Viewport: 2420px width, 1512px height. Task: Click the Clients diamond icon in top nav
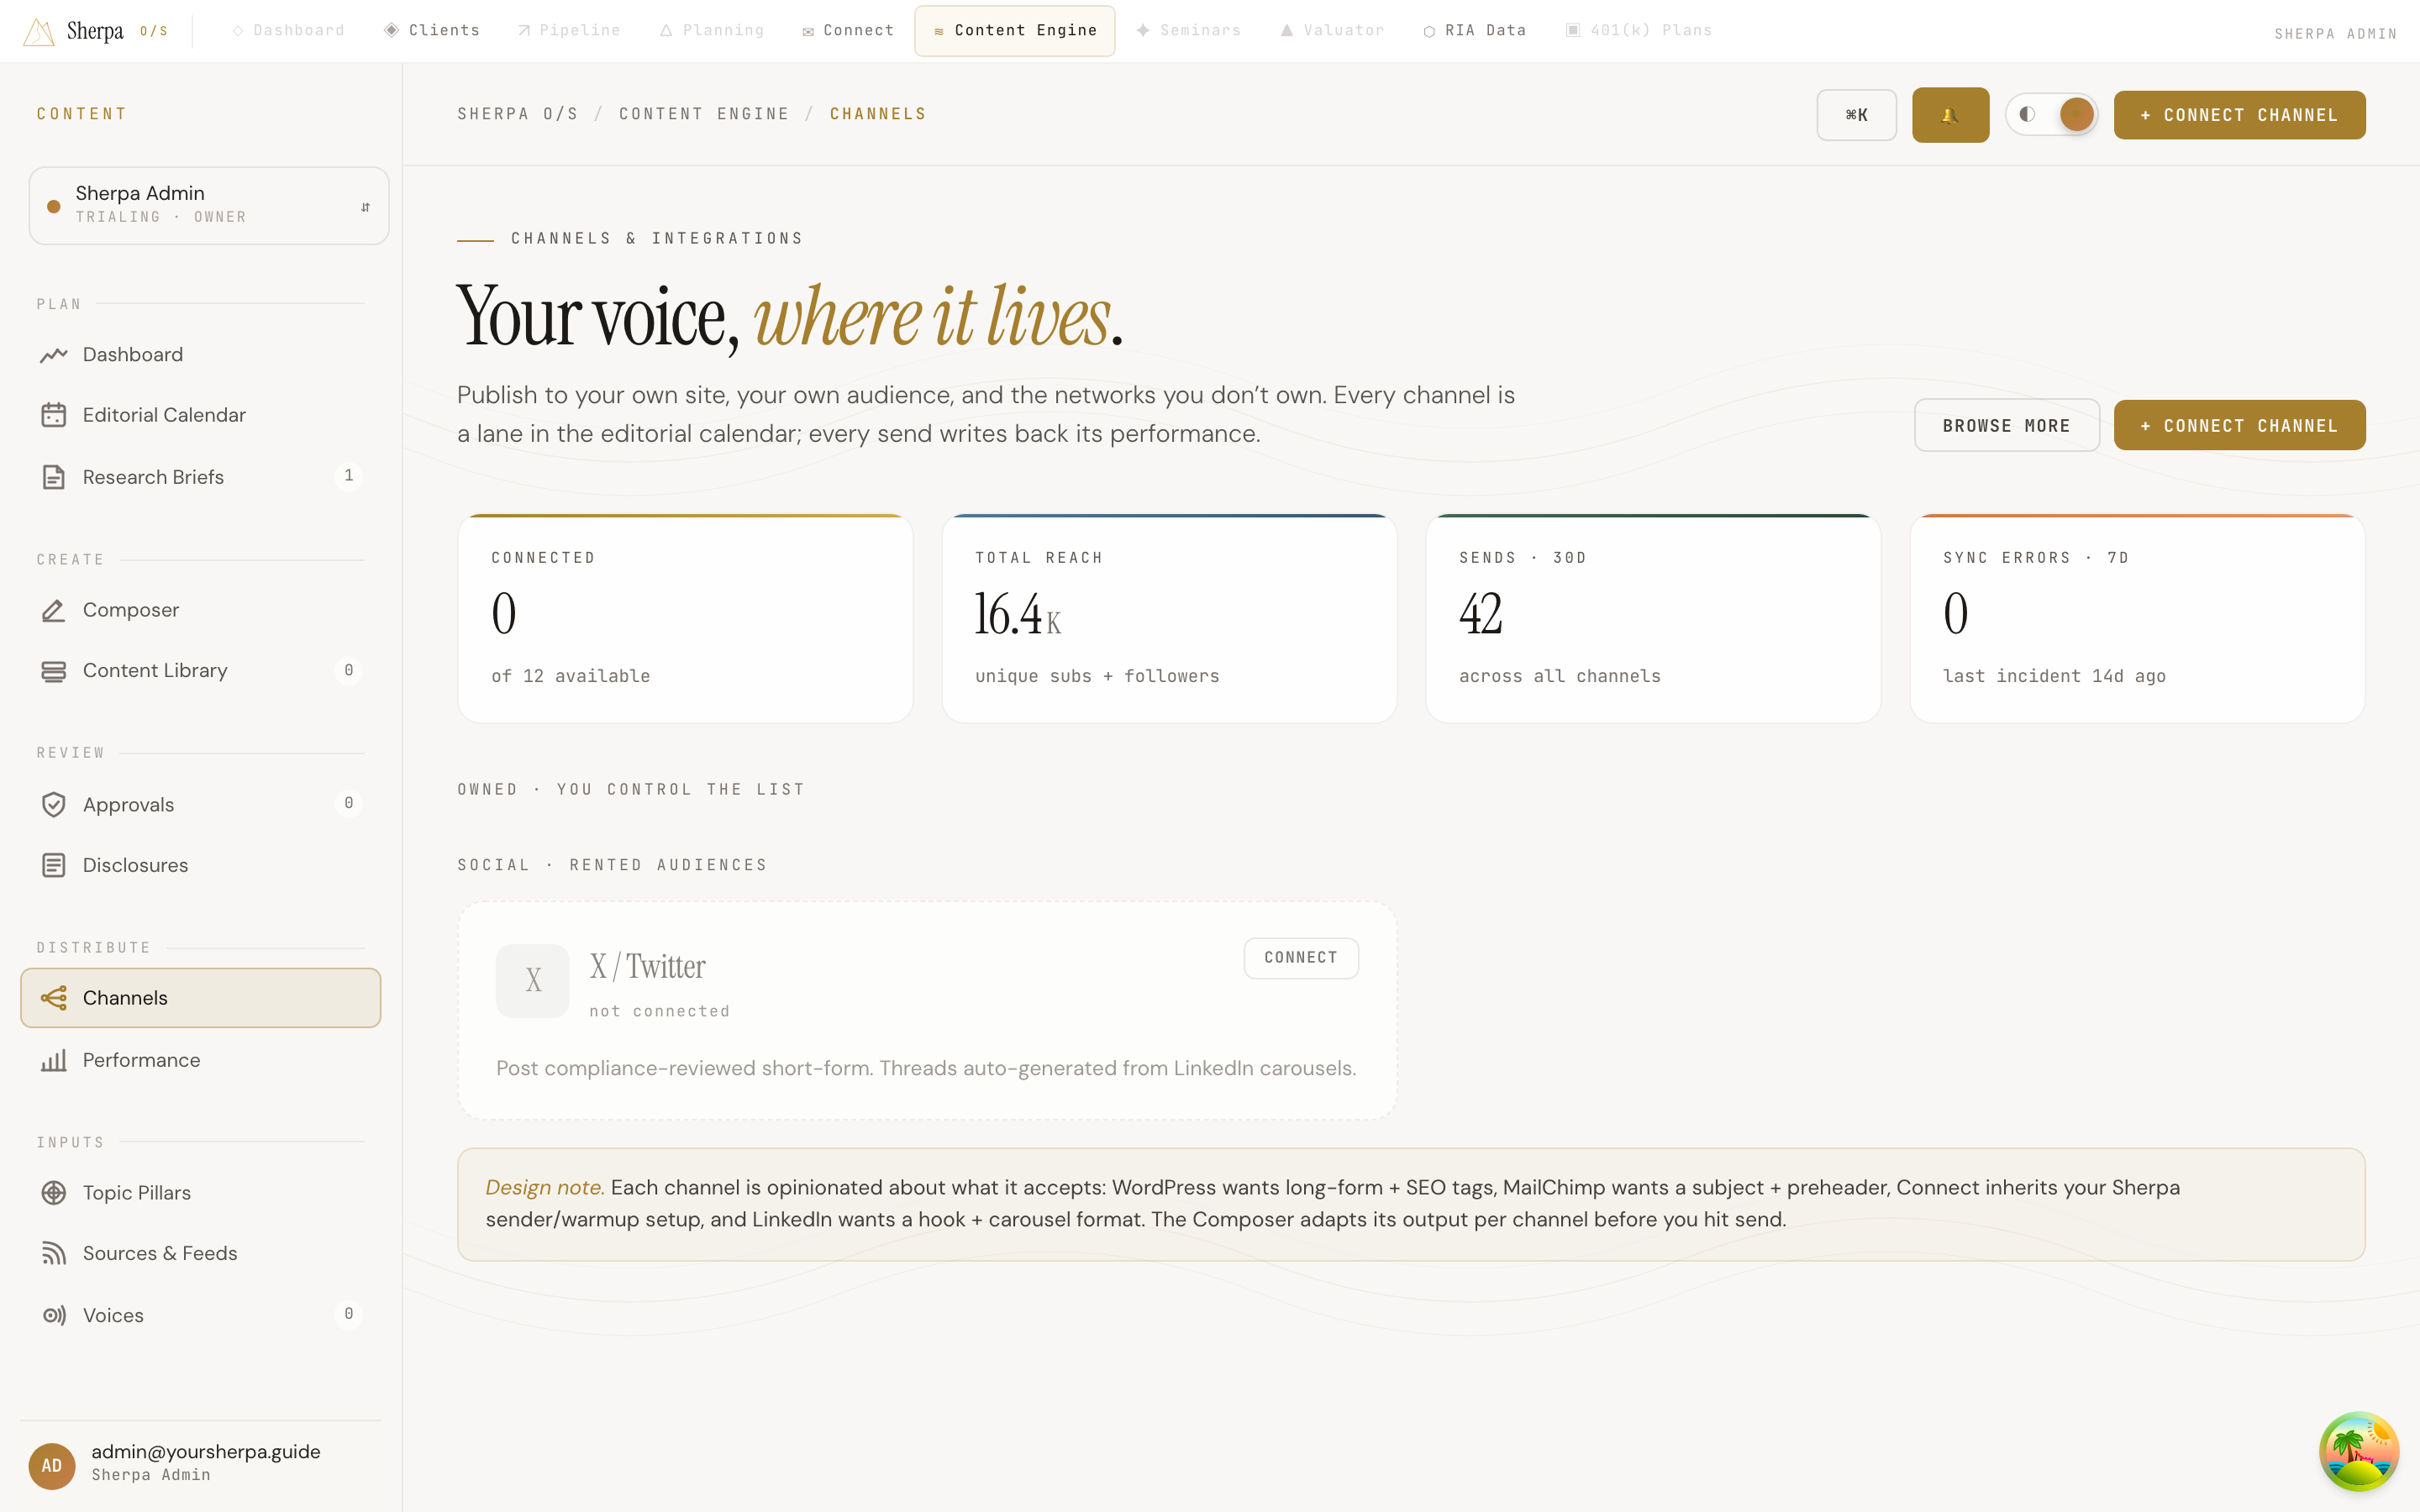click(391, 30)
